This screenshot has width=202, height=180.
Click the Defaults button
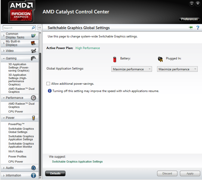55,173
